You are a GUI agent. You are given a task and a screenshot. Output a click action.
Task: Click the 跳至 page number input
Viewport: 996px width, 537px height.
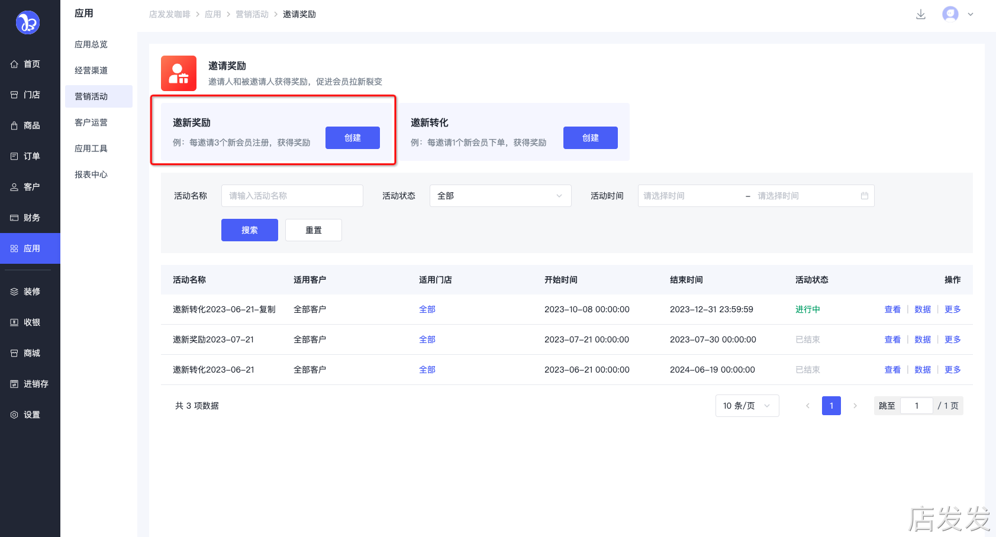coord(917,406)
